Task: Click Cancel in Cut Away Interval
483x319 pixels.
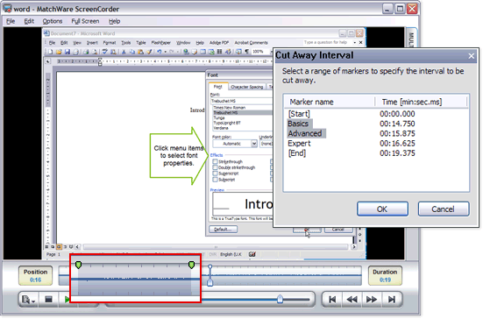Action: pos(444,209)
